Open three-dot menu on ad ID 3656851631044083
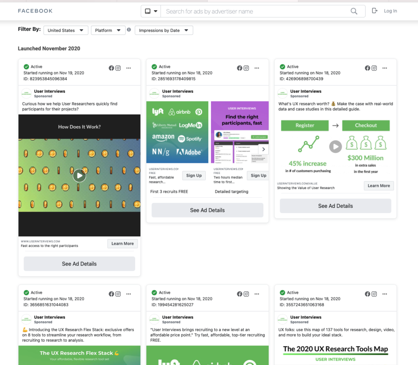 pyautogui.click(x=129, y=294)
